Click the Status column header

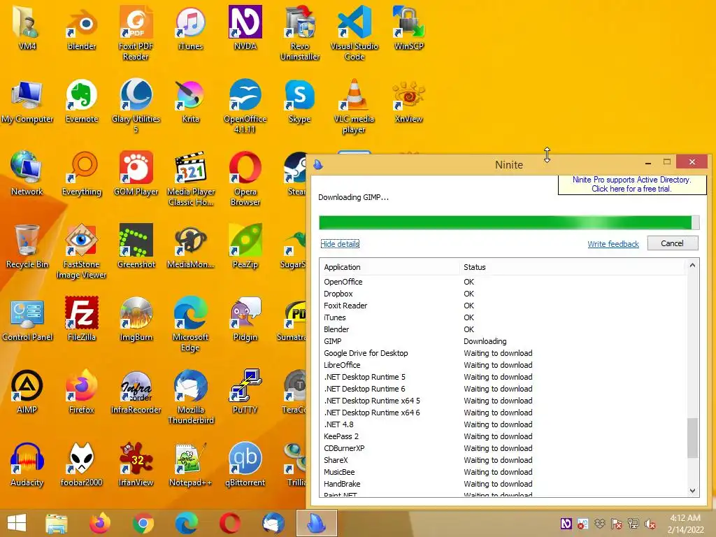click(573, 267)
